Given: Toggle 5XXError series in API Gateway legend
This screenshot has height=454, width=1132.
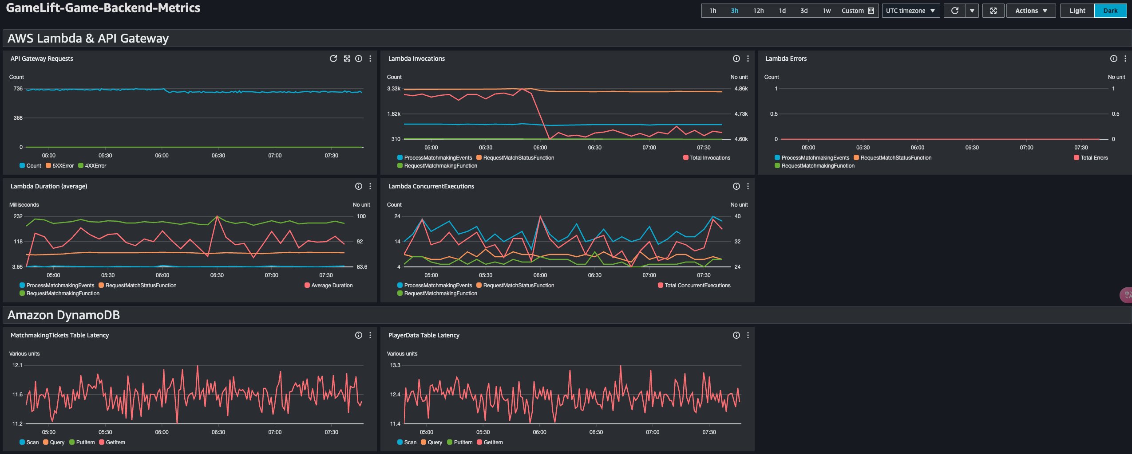Looking at the screenshot, I should click(x=60, y=166).
